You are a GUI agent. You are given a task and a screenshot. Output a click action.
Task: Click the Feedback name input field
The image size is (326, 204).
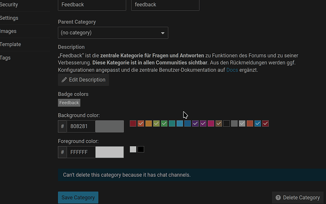point(92,5)
